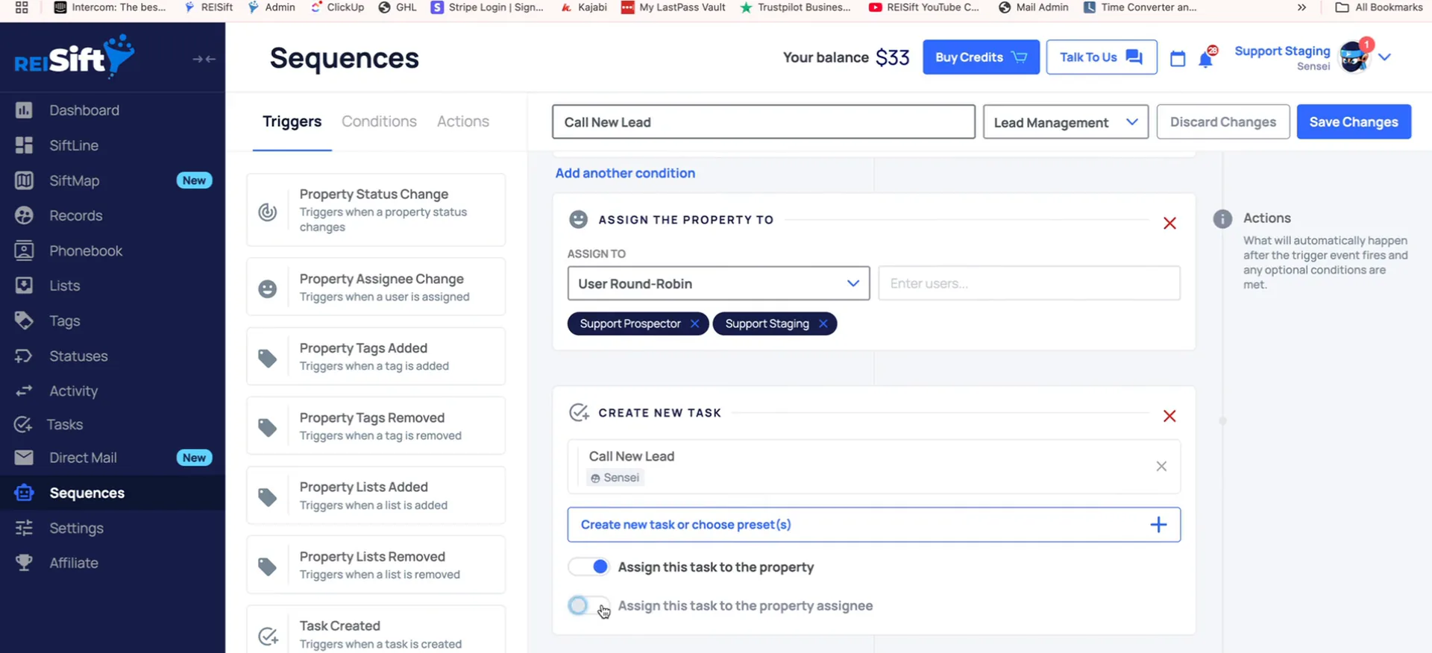This screenshot has width=1432, height=653.
Task: Click the Call New Lead sequence name field
Action: click(x=763, y=122)
